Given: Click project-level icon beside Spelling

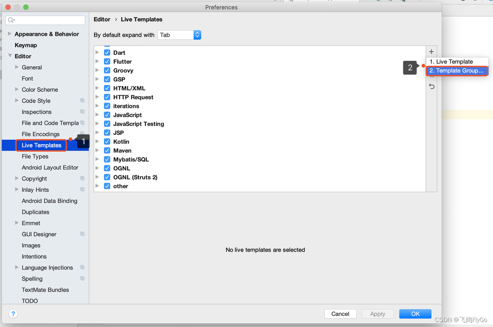Looking at the screenshot, I should click(x=82, y=279).
